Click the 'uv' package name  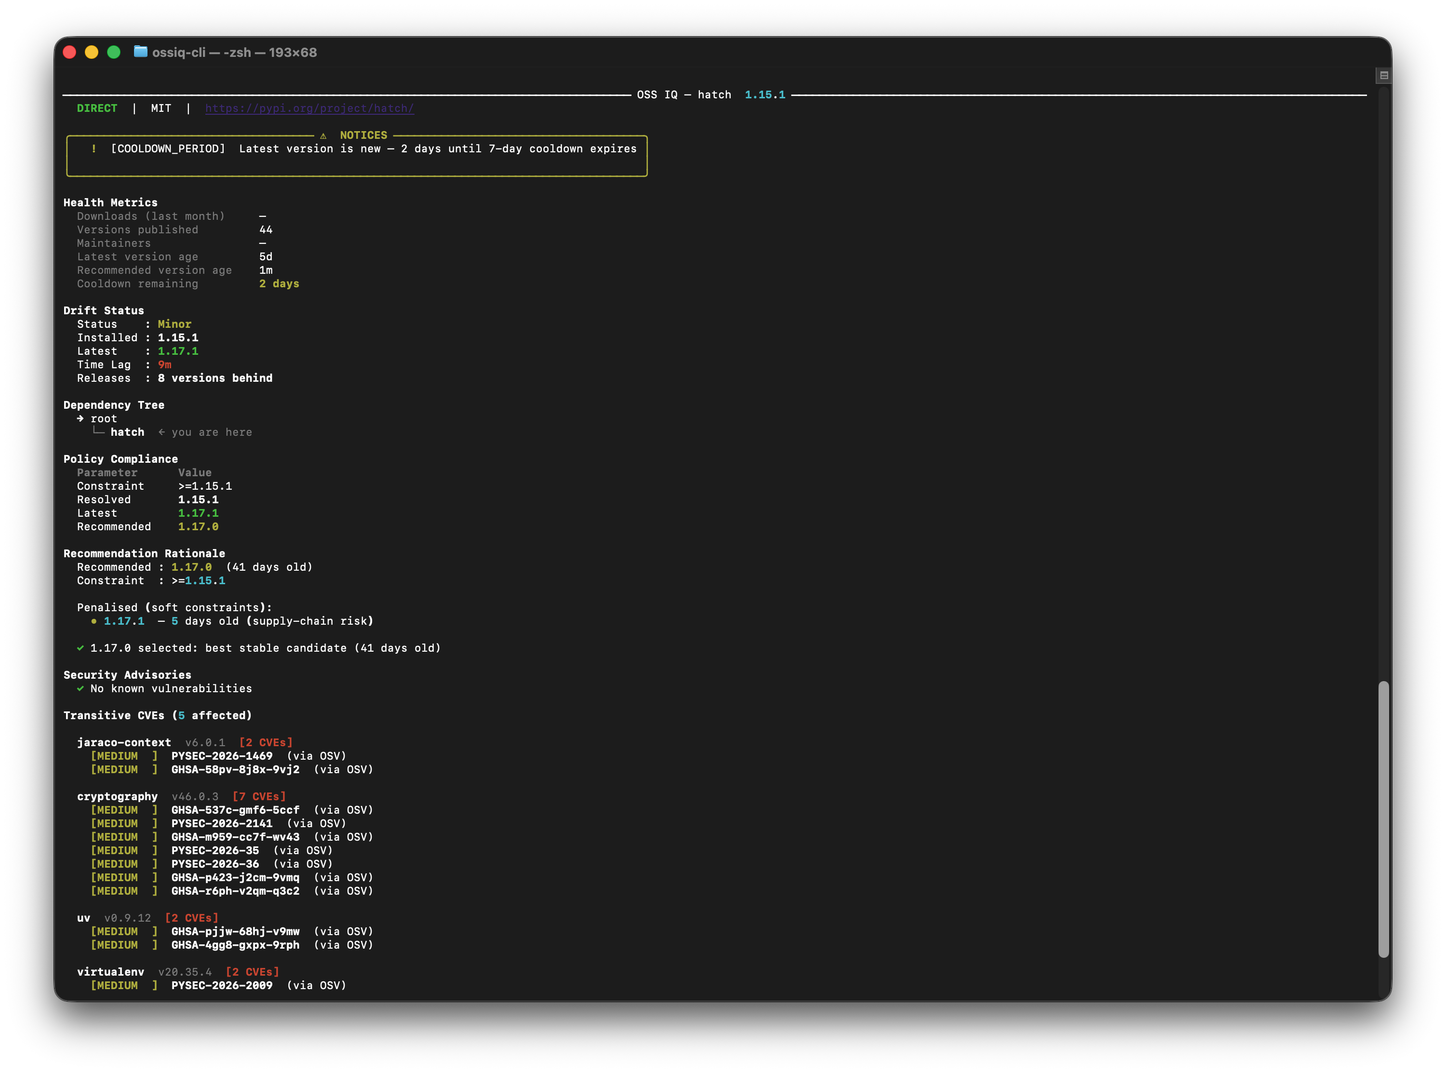coord(84,918)
